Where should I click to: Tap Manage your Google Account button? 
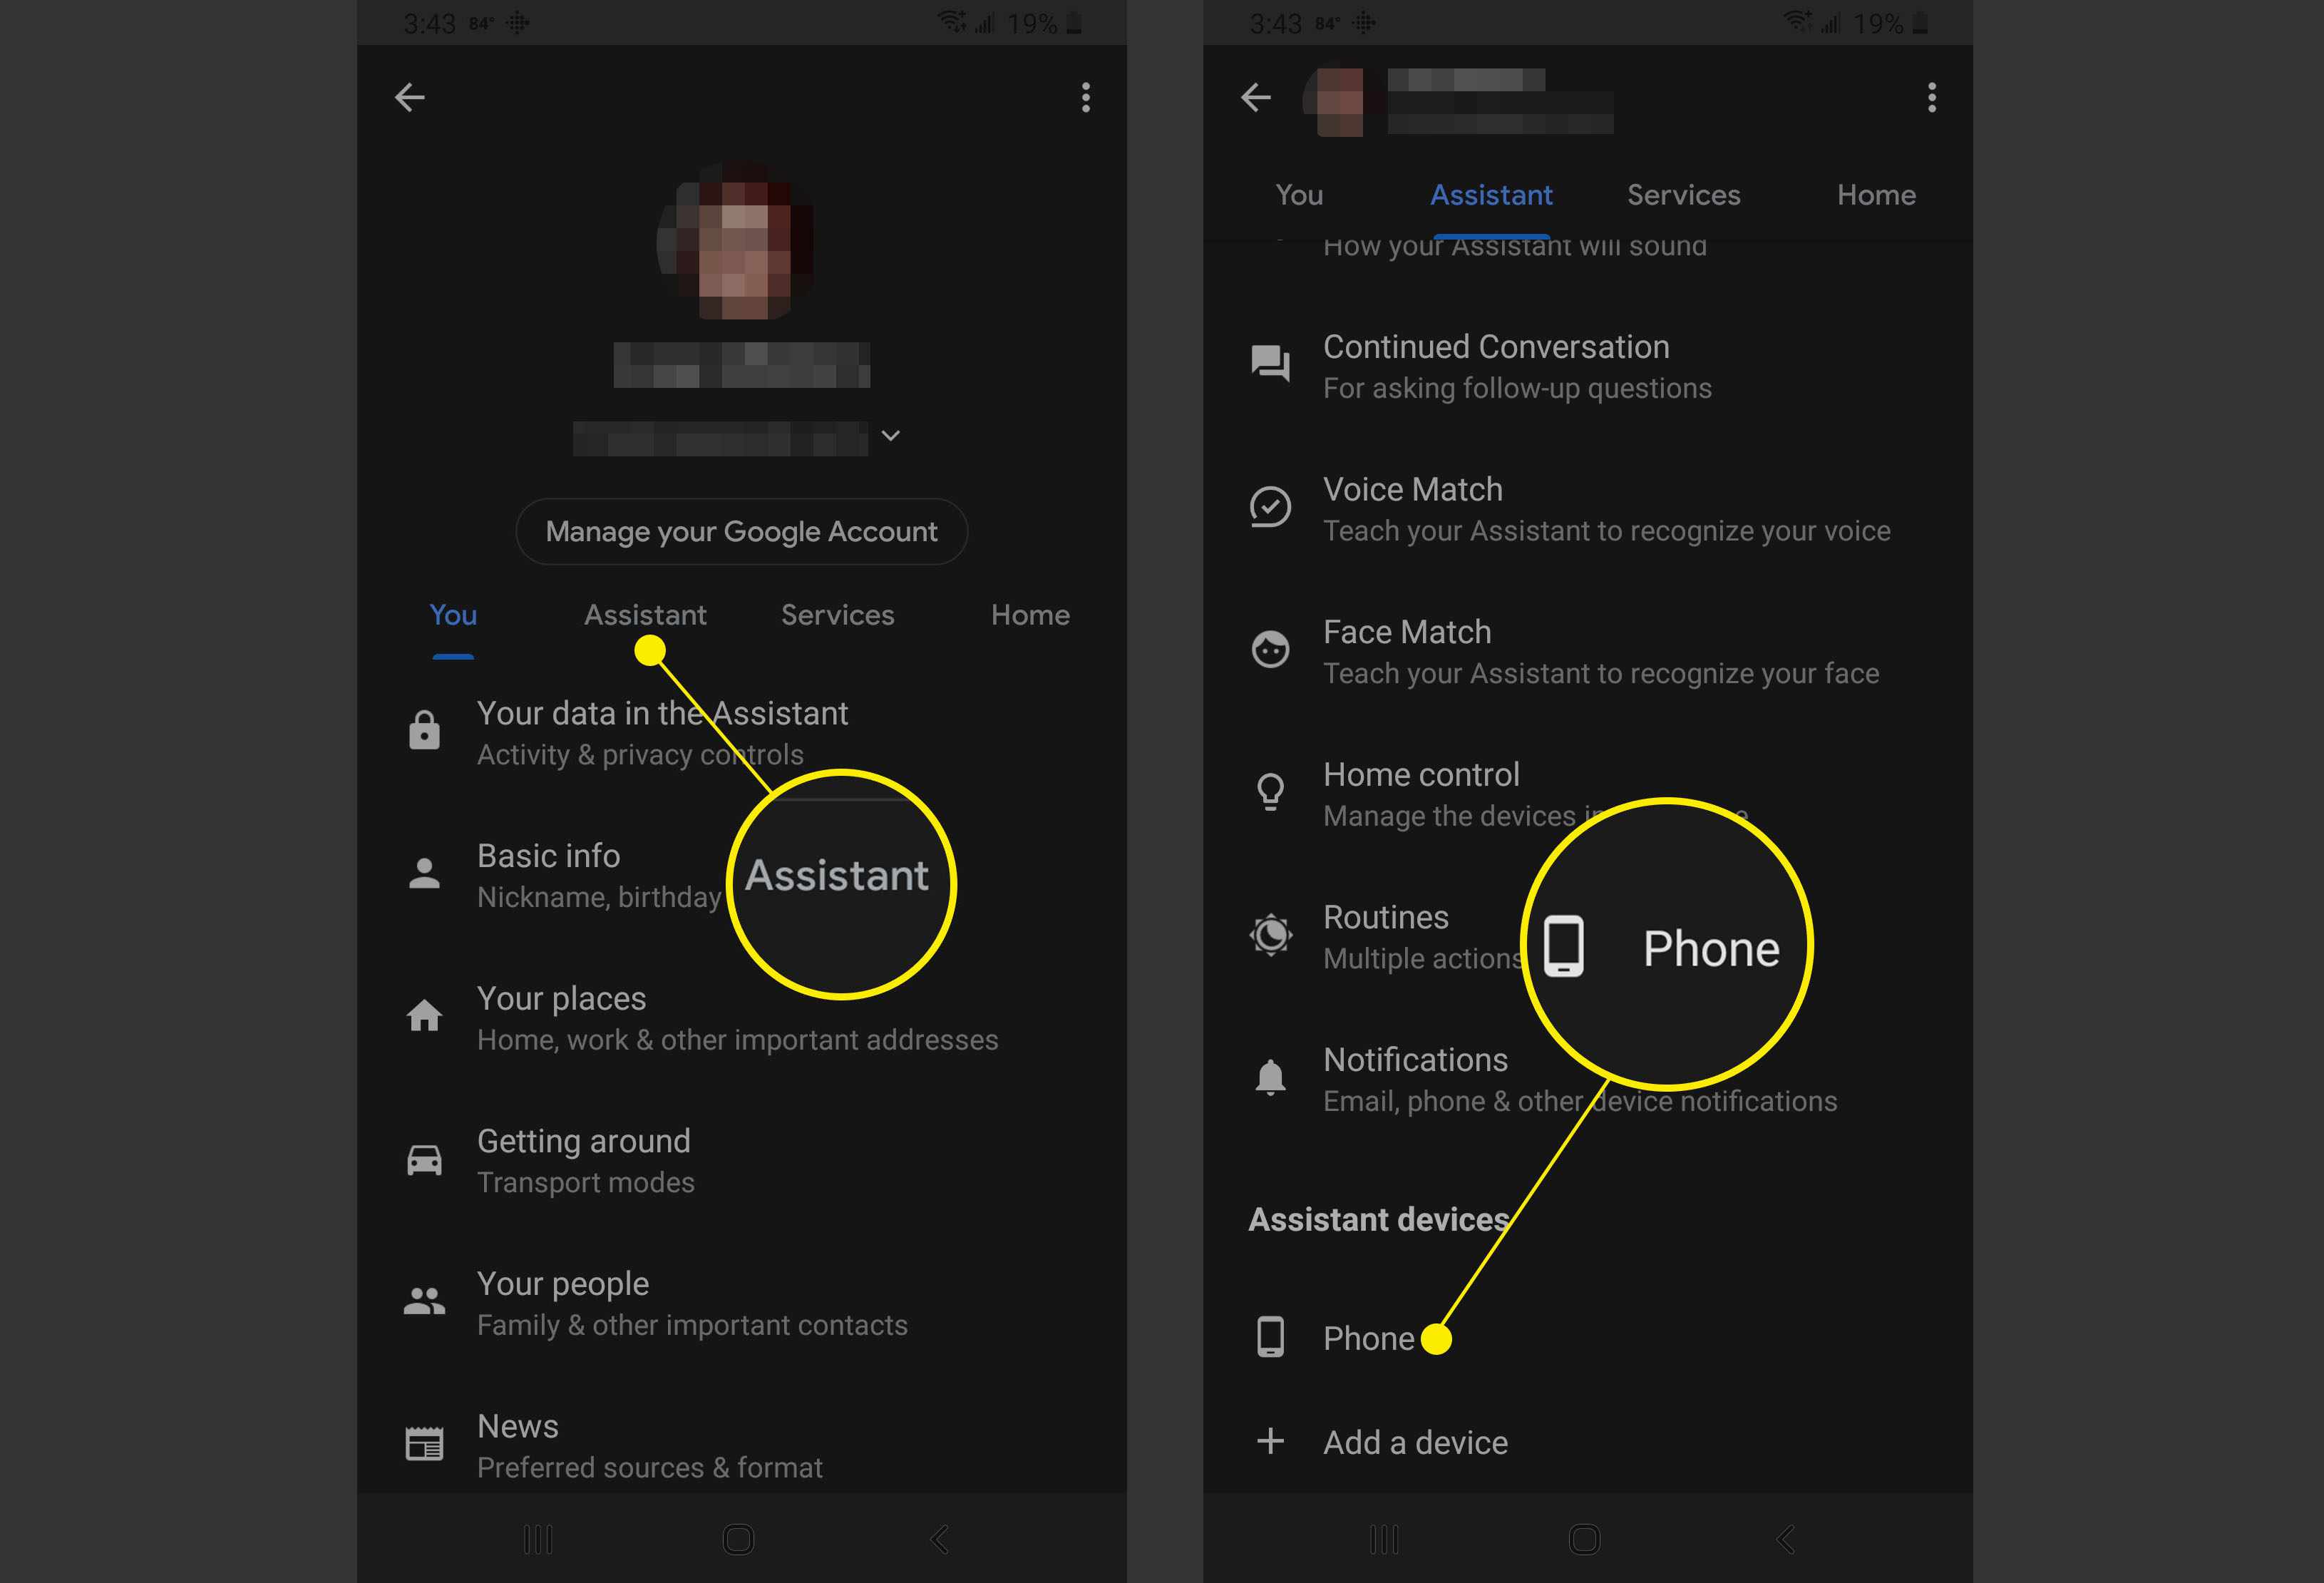(741, 531)
